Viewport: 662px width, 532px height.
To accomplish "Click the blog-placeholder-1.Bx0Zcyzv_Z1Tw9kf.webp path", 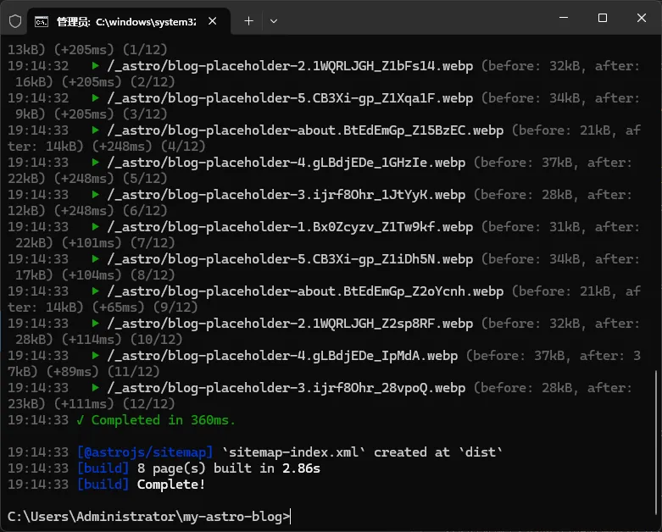I will (290, 227).
